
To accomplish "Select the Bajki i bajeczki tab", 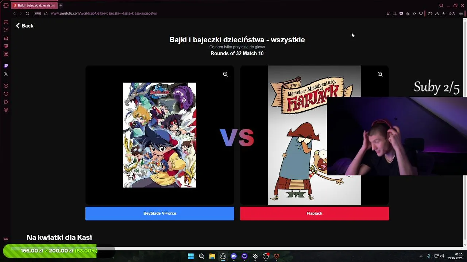I will 34,5.
